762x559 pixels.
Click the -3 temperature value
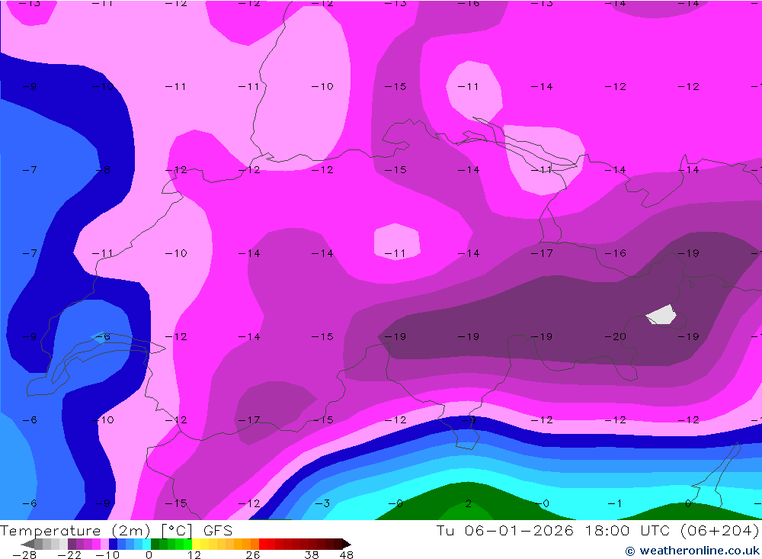click(322, 503)
